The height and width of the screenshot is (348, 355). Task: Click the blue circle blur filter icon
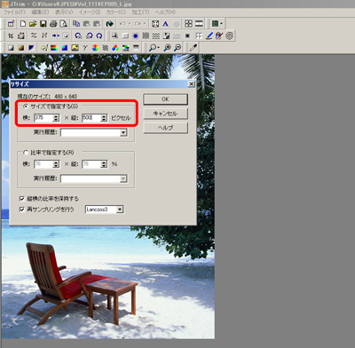pyautogui.click(x=136, y=36)
